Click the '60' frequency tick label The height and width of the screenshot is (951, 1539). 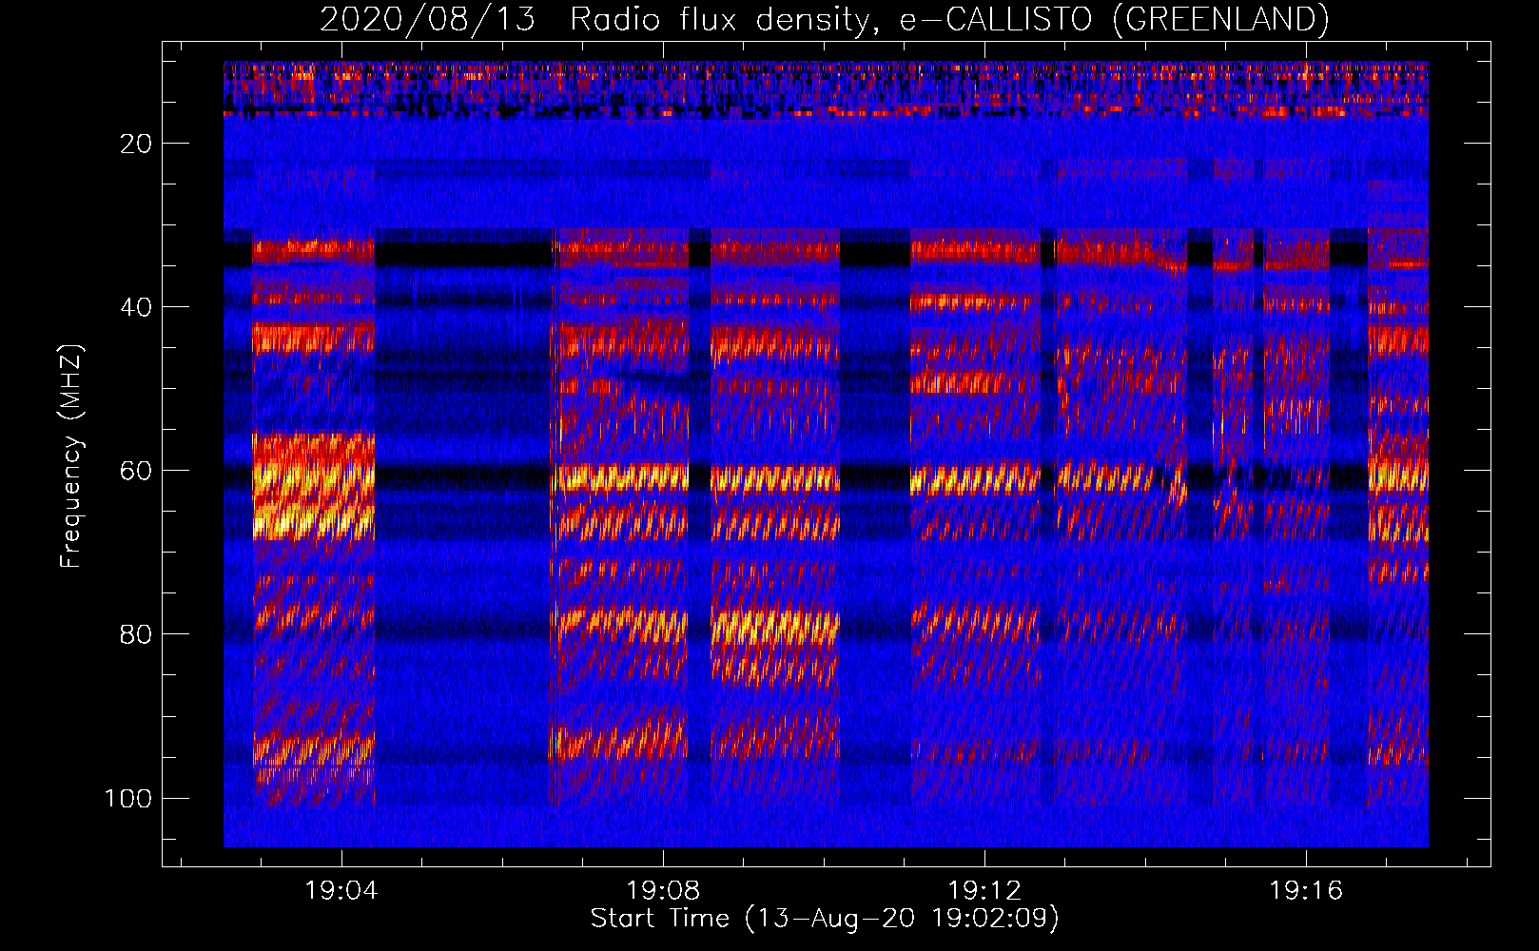coord(136,471)
